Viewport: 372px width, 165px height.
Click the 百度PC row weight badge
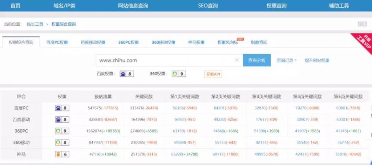tap(62, 108)
